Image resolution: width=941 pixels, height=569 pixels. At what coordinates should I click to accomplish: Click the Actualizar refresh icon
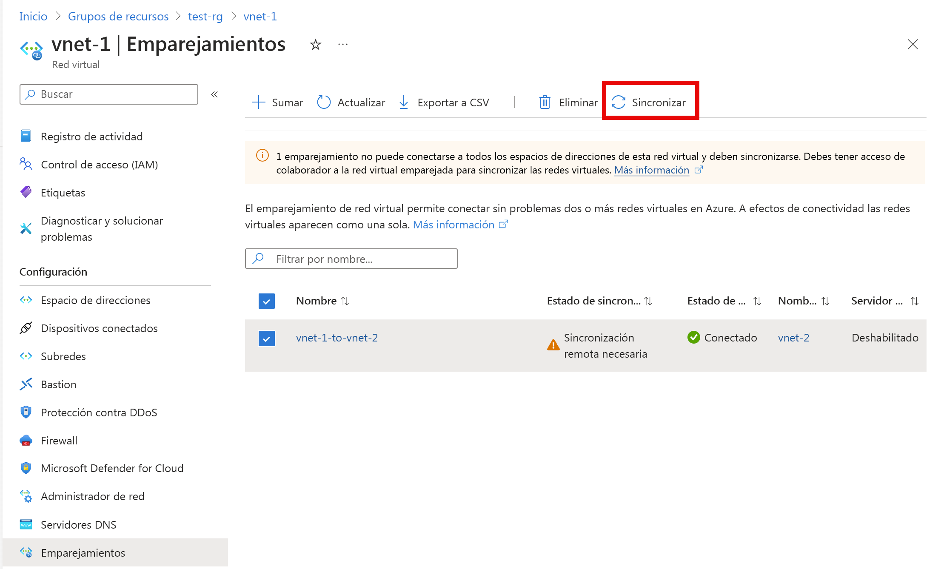click(x=324, y=102)
